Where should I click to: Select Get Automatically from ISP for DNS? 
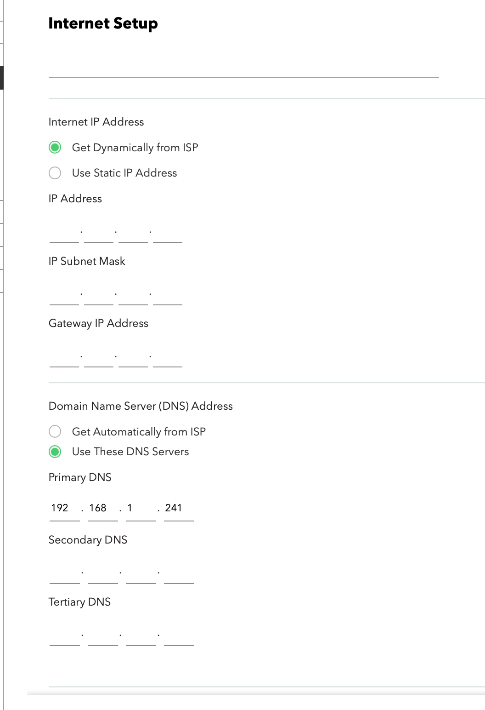[55, 431]
